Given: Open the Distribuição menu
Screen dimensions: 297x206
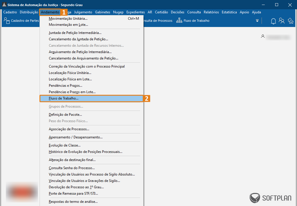Looking at the screenshot, I should point(29,12).
